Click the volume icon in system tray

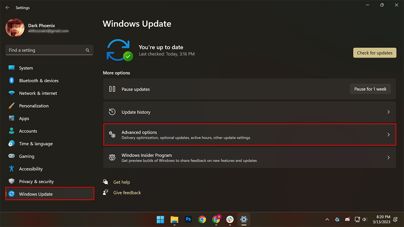pos(365,220)
